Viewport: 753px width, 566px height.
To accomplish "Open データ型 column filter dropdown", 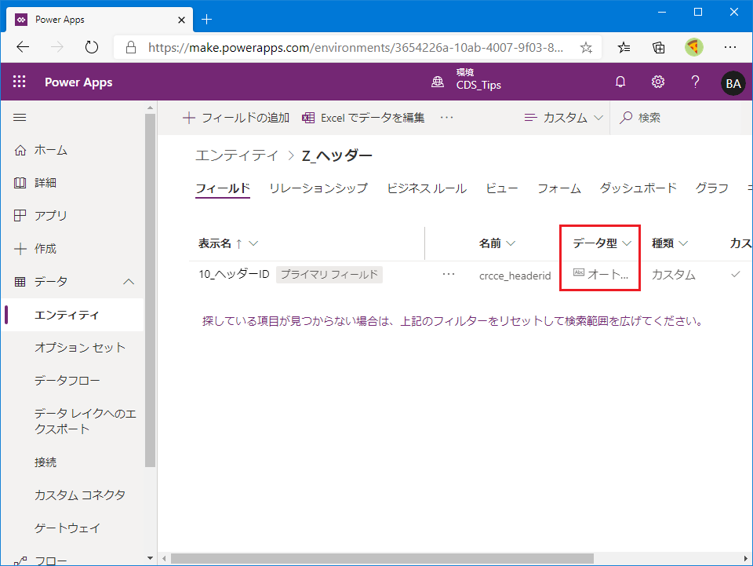I will (626, 243).
